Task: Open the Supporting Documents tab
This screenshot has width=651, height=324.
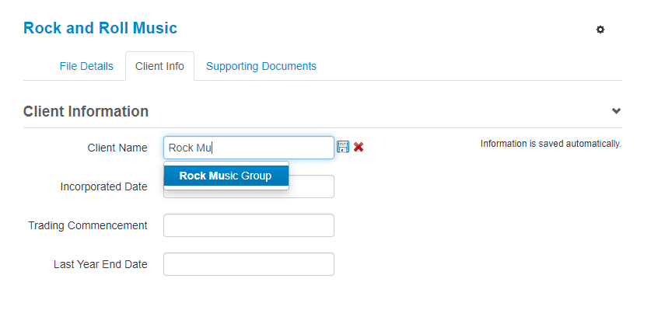Action: [x=261, y=66]
